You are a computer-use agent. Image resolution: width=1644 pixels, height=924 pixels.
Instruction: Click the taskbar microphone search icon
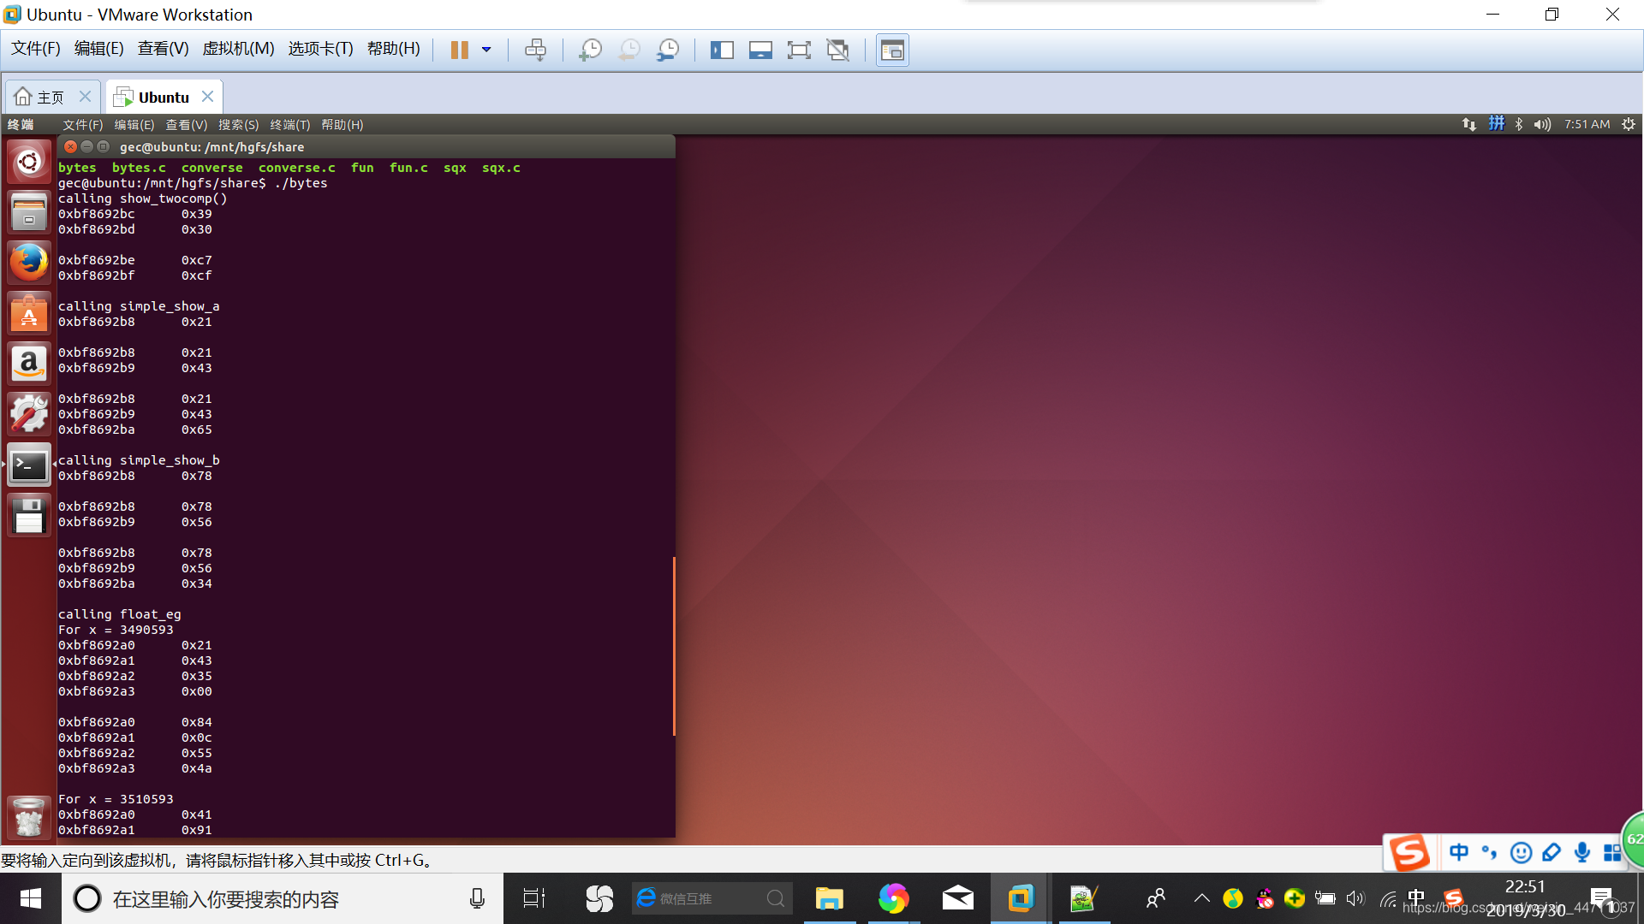pyautogui.click(x=477, y=898)
